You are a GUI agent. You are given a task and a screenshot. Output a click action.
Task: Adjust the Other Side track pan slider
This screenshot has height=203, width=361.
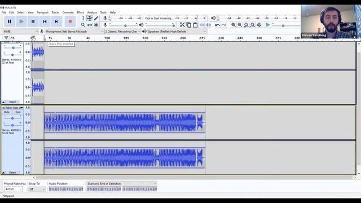pos(12,125)
